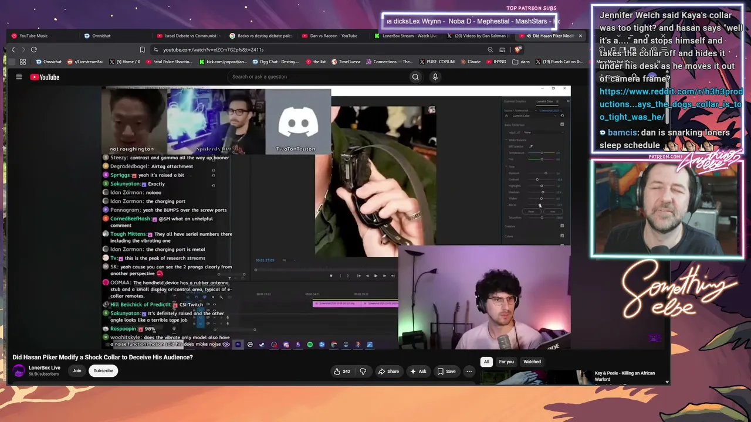Select the 'For you' filter chip
This screenshot has width=751, height=422.
coord(506,362)
